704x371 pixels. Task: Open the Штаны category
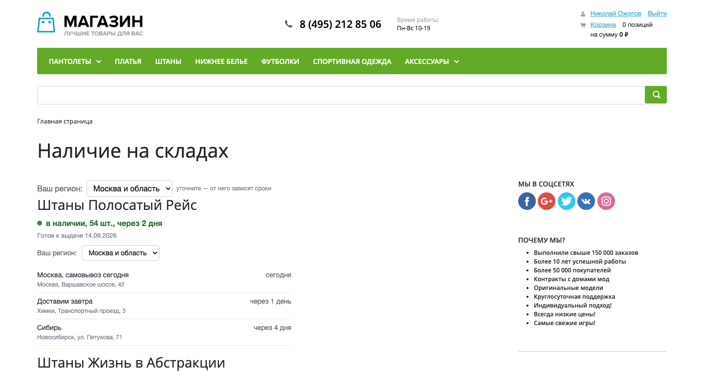168,62
